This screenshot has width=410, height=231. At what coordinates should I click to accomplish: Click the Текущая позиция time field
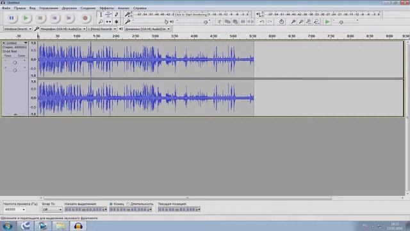tap(179, 210)
